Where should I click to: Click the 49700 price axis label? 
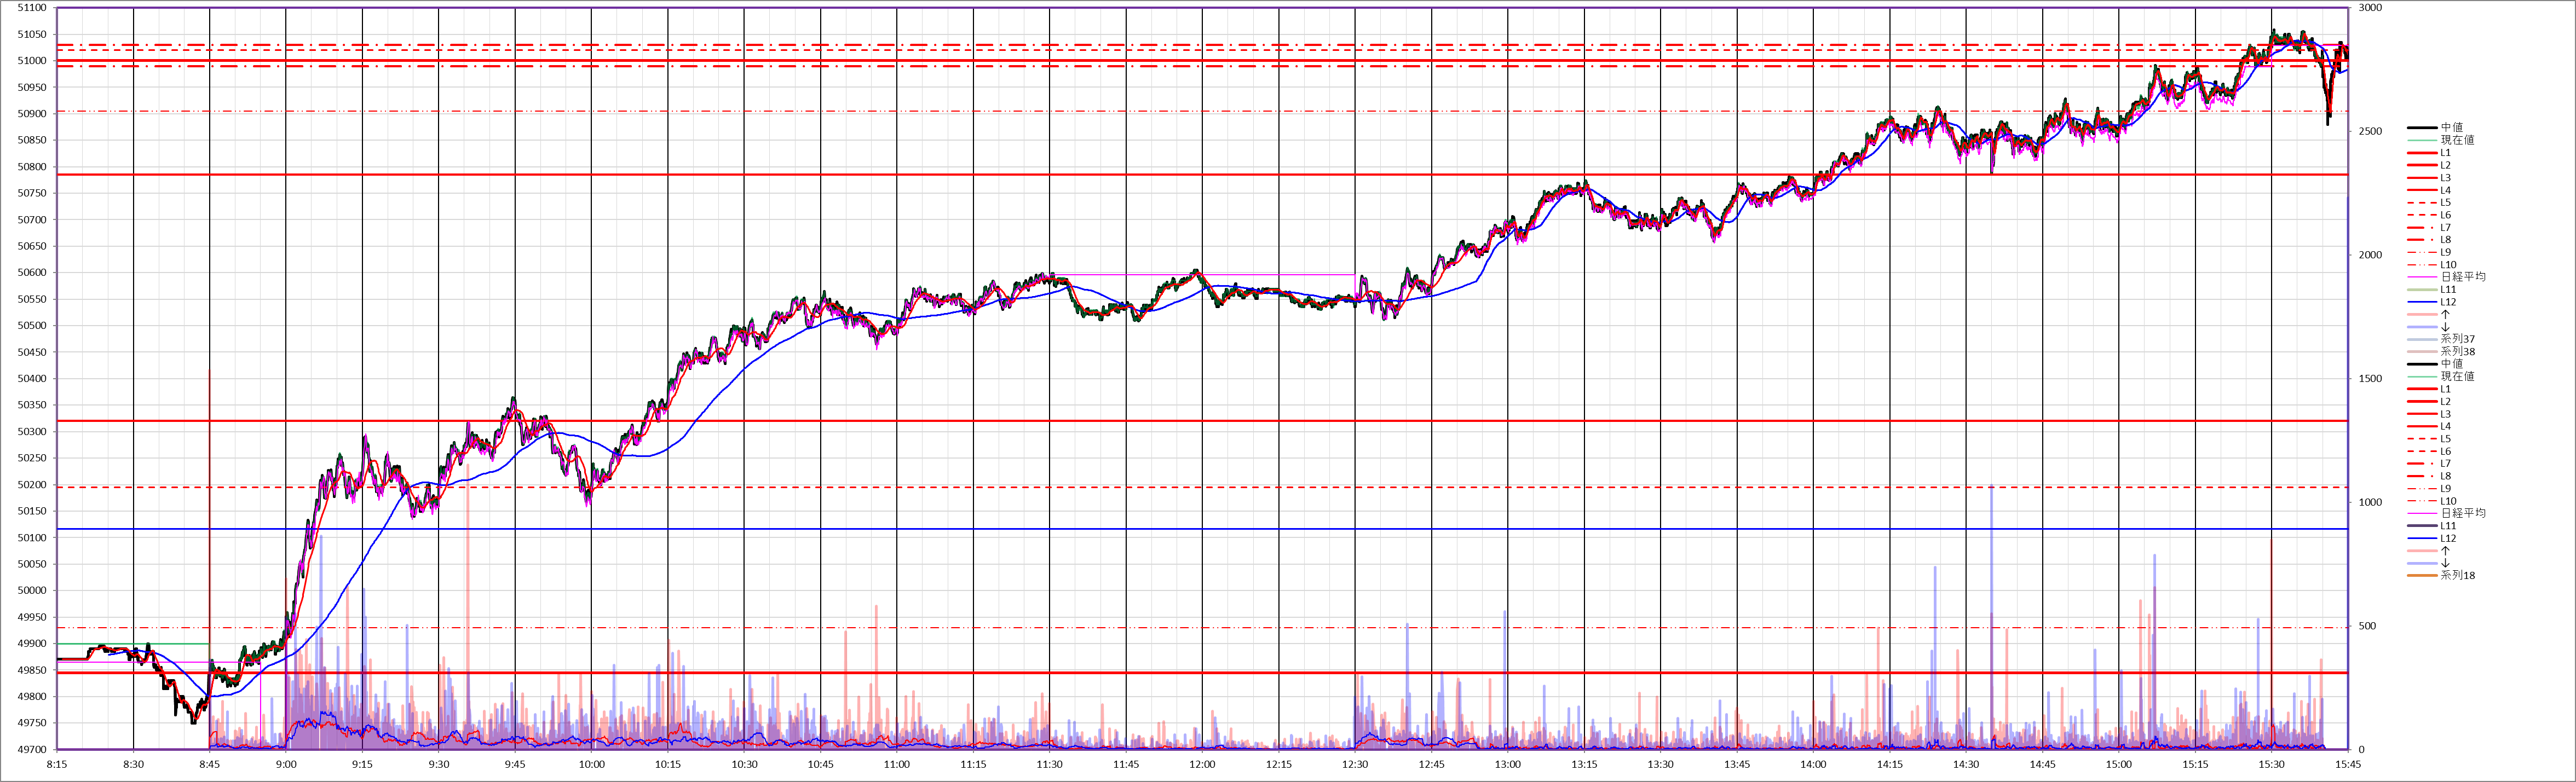(32, 750)
